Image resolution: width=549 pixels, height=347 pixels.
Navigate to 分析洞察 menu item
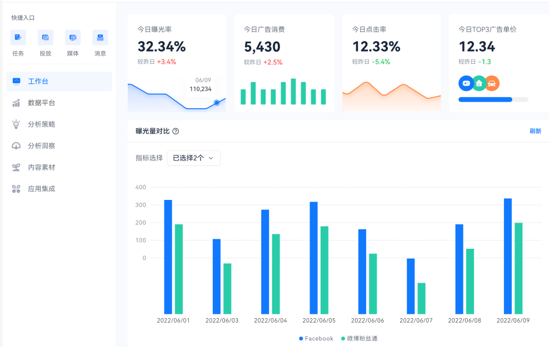click(41, 146)
